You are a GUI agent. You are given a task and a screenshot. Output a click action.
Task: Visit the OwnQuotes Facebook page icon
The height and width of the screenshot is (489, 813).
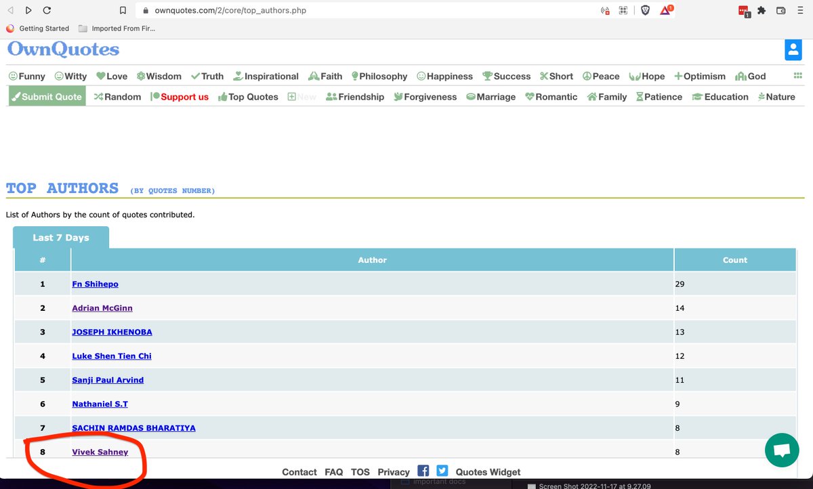click(423, 471)
